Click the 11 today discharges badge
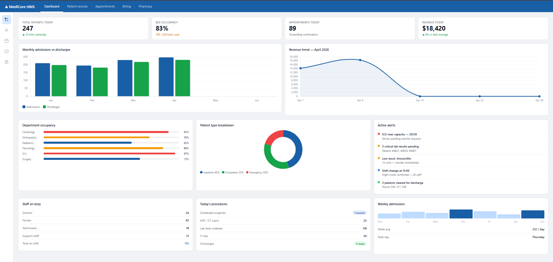The width and height of the screenshot is (553, 262). tap(360, 244)
